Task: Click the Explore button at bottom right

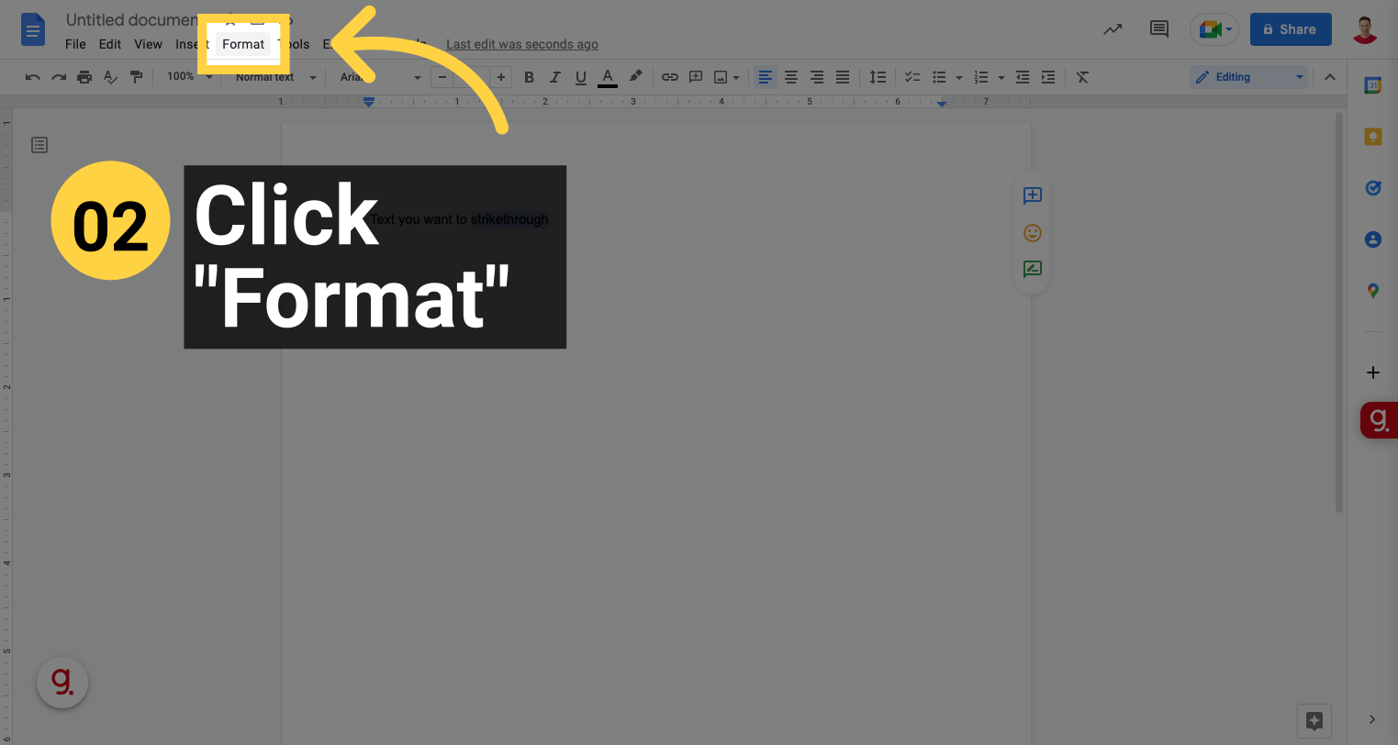Action: click(1314, 720)
